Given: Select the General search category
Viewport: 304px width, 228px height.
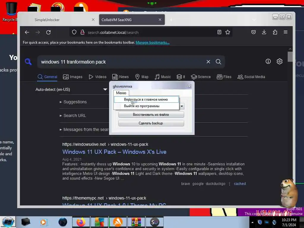Looking at the screenshot, I should pos(47,77).
